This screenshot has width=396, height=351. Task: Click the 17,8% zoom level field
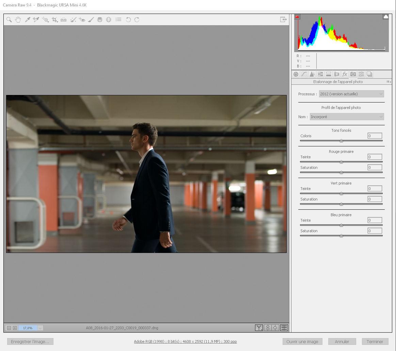pos(28,328)
